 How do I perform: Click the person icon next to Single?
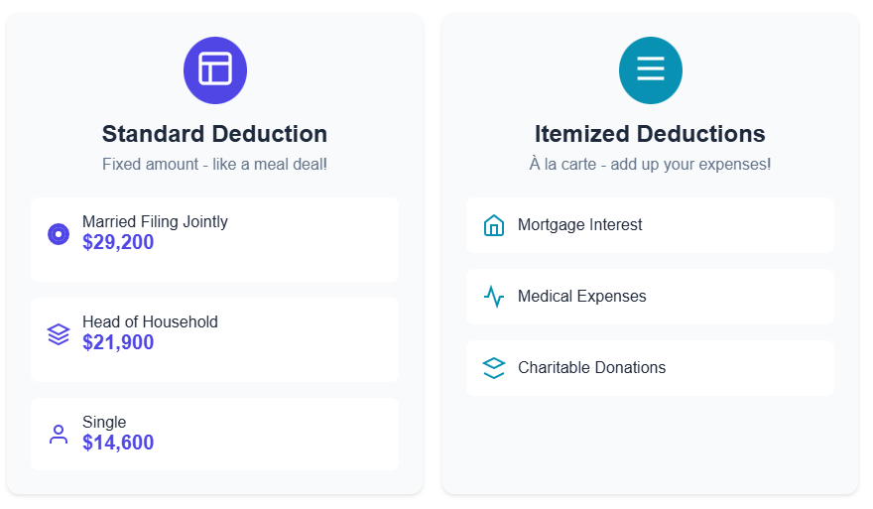pos(59,434)
